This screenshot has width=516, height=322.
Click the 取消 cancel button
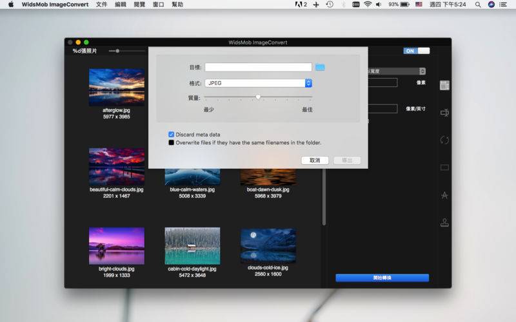[x=315, y=160]
